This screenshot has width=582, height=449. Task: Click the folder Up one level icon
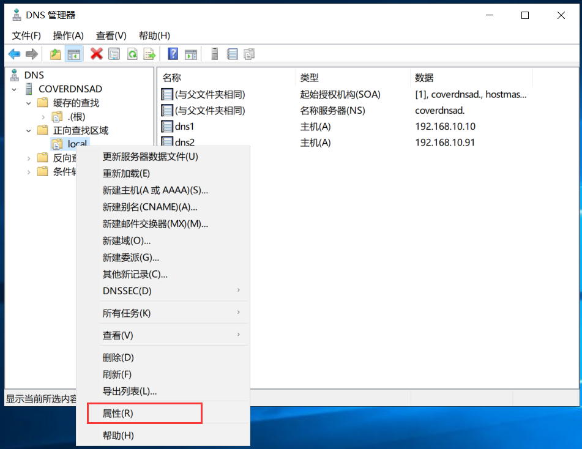56,54
